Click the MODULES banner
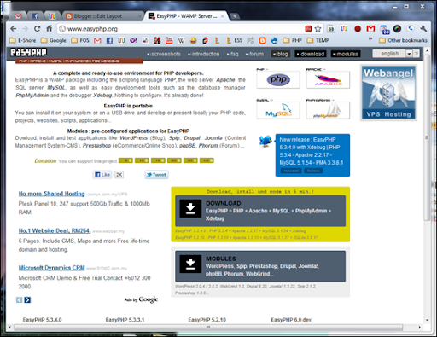This screenshot has width=437, height=337. (260, 266)
